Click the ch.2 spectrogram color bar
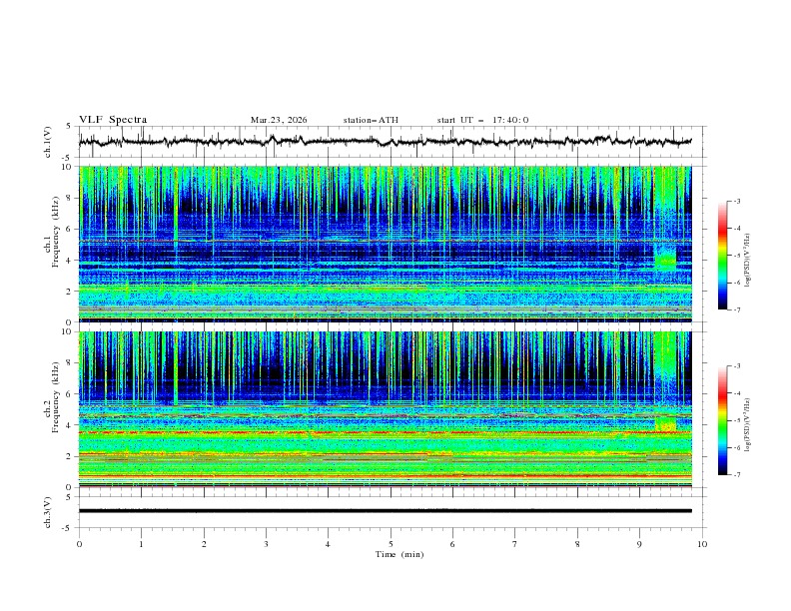 pos(722,420)
